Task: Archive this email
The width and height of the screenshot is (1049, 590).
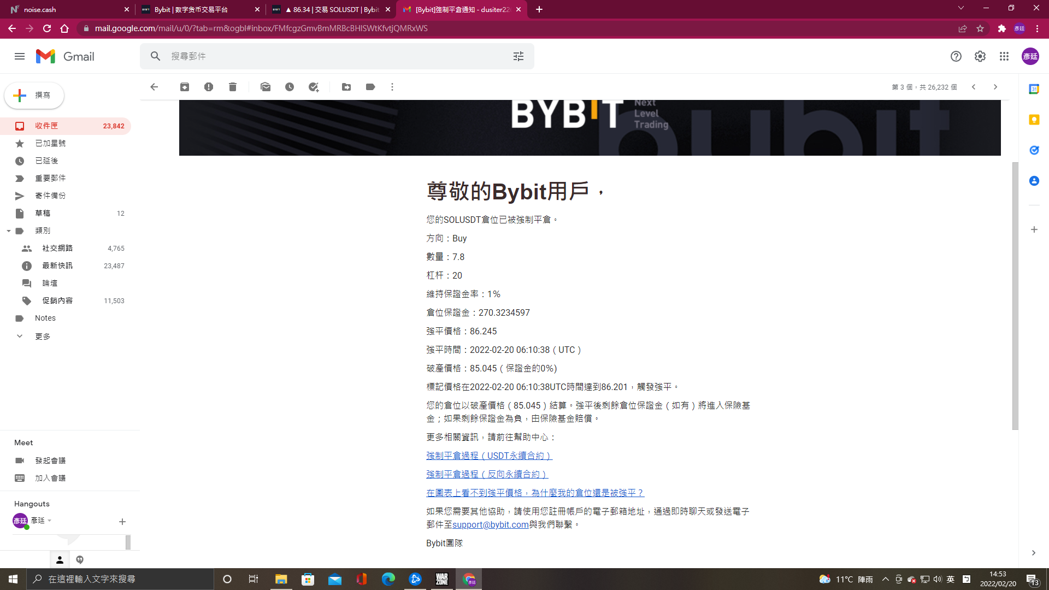Action: (185, 87)
